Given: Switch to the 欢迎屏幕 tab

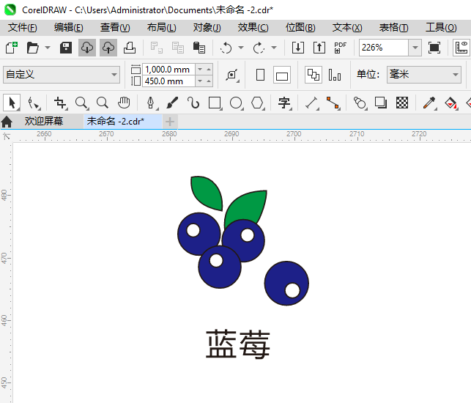Looking at the screenshot, I should click(44, 122).
